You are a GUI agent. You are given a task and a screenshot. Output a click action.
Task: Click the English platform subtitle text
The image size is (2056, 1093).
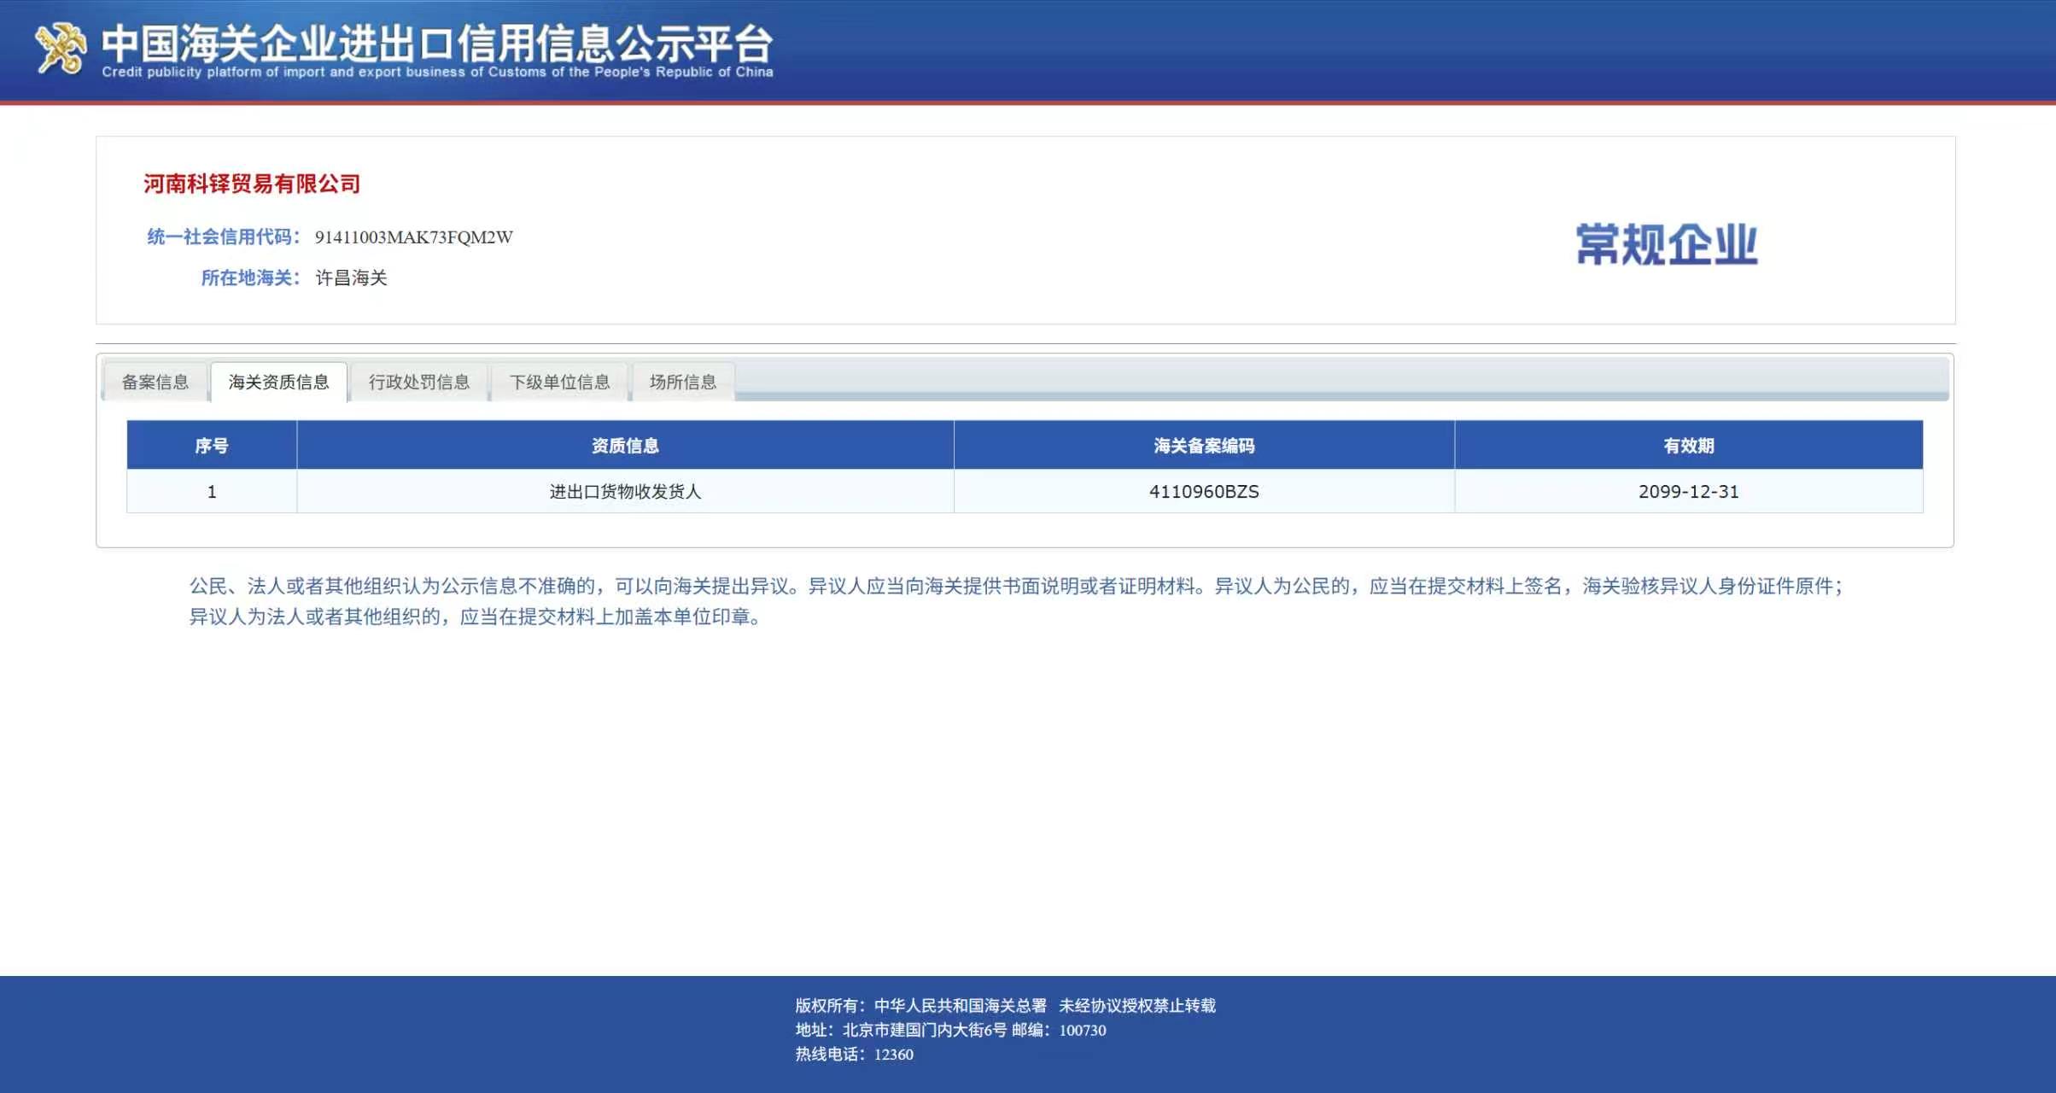(x=437, y=72)
